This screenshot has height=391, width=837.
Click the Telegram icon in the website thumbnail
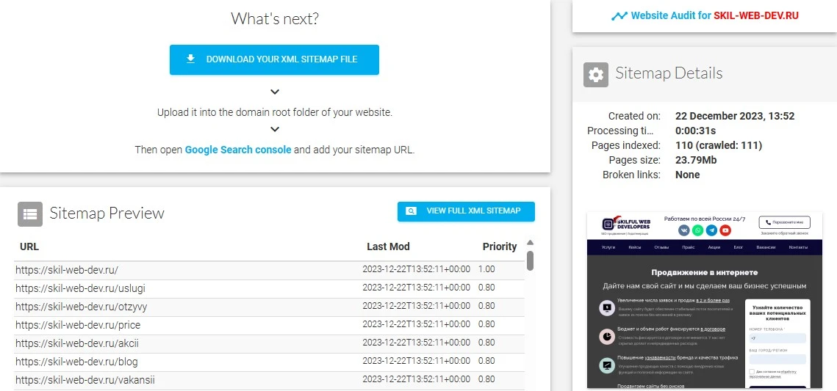click(711, 230)
